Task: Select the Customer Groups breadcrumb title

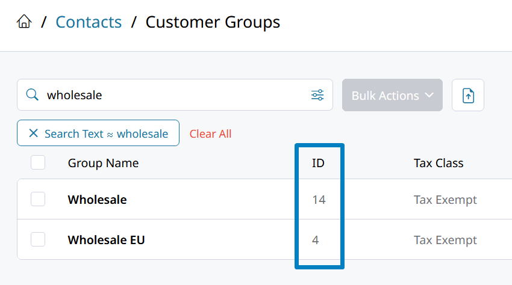Action: click(x=213, y=22)
